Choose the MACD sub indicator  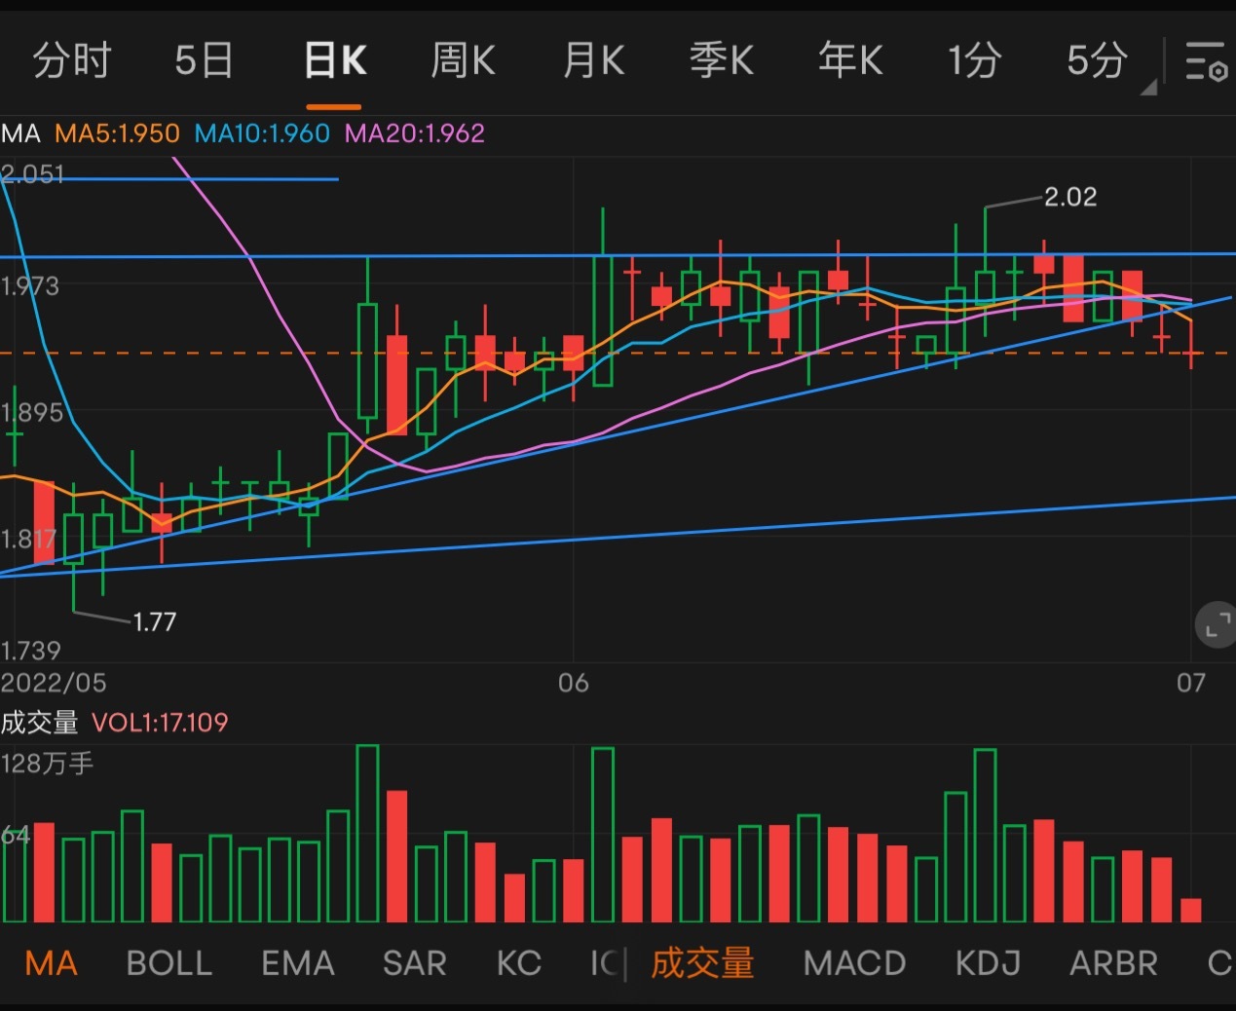(854, 963)
